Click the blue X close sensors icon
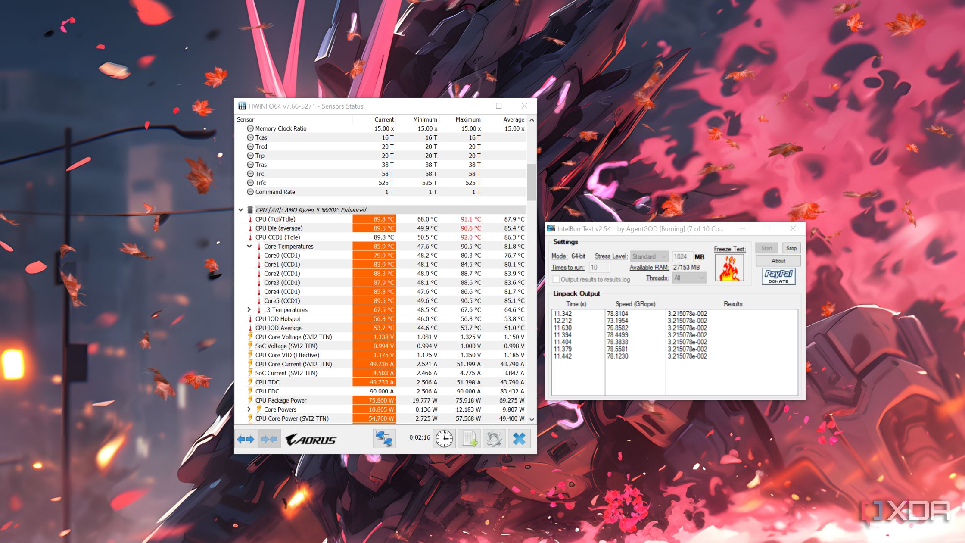The image size is (965, 543). (519, 439)
